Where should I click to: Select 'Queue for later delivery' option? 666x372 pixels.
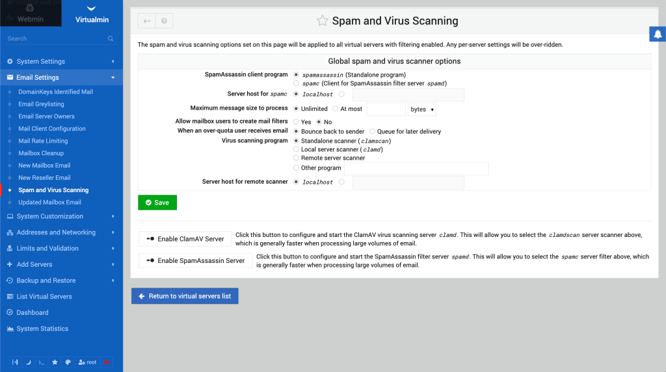coord(372,131)
